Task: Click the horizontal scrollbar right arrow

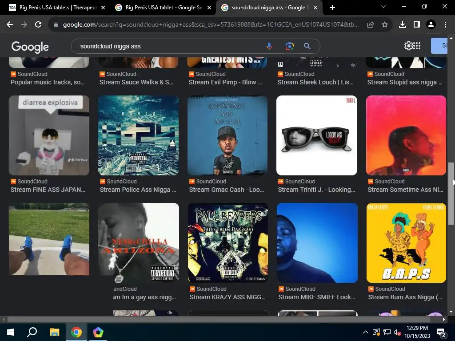Action: coord(444,319)
